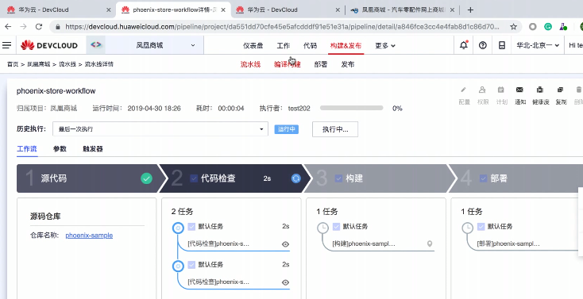
Task: Open the 构建&发布 menu
Action: [346, 46]
